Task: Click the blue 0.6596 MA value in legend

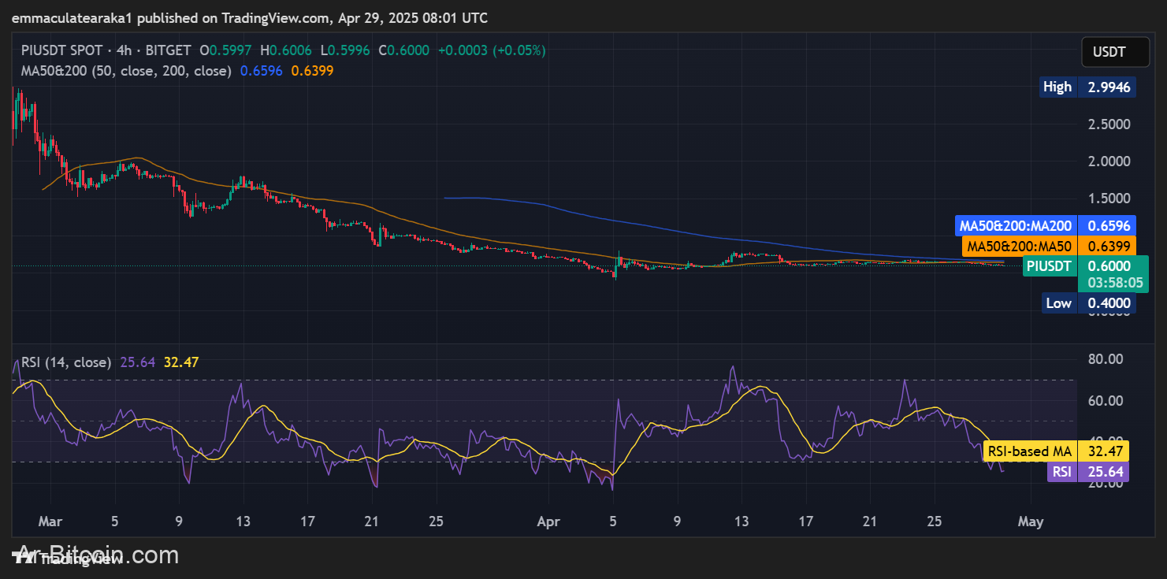Action: point(261,71)
